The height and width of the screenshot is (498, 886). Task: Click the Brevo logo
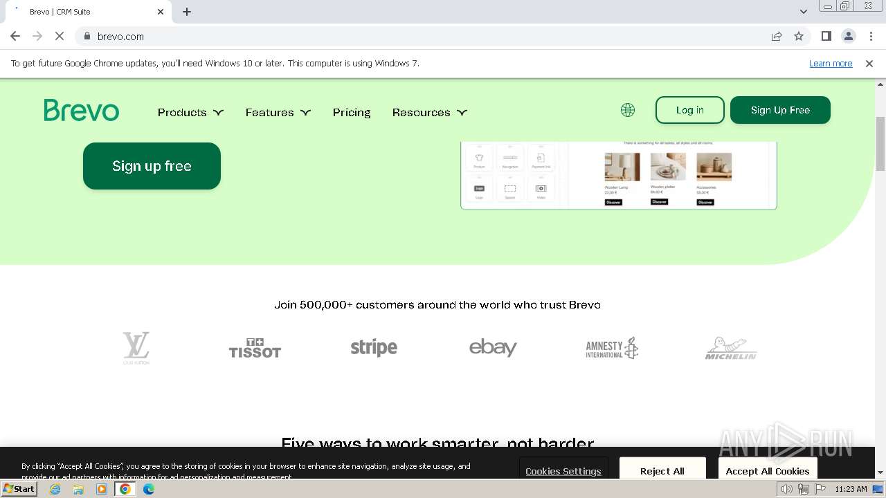pos(82,111)
